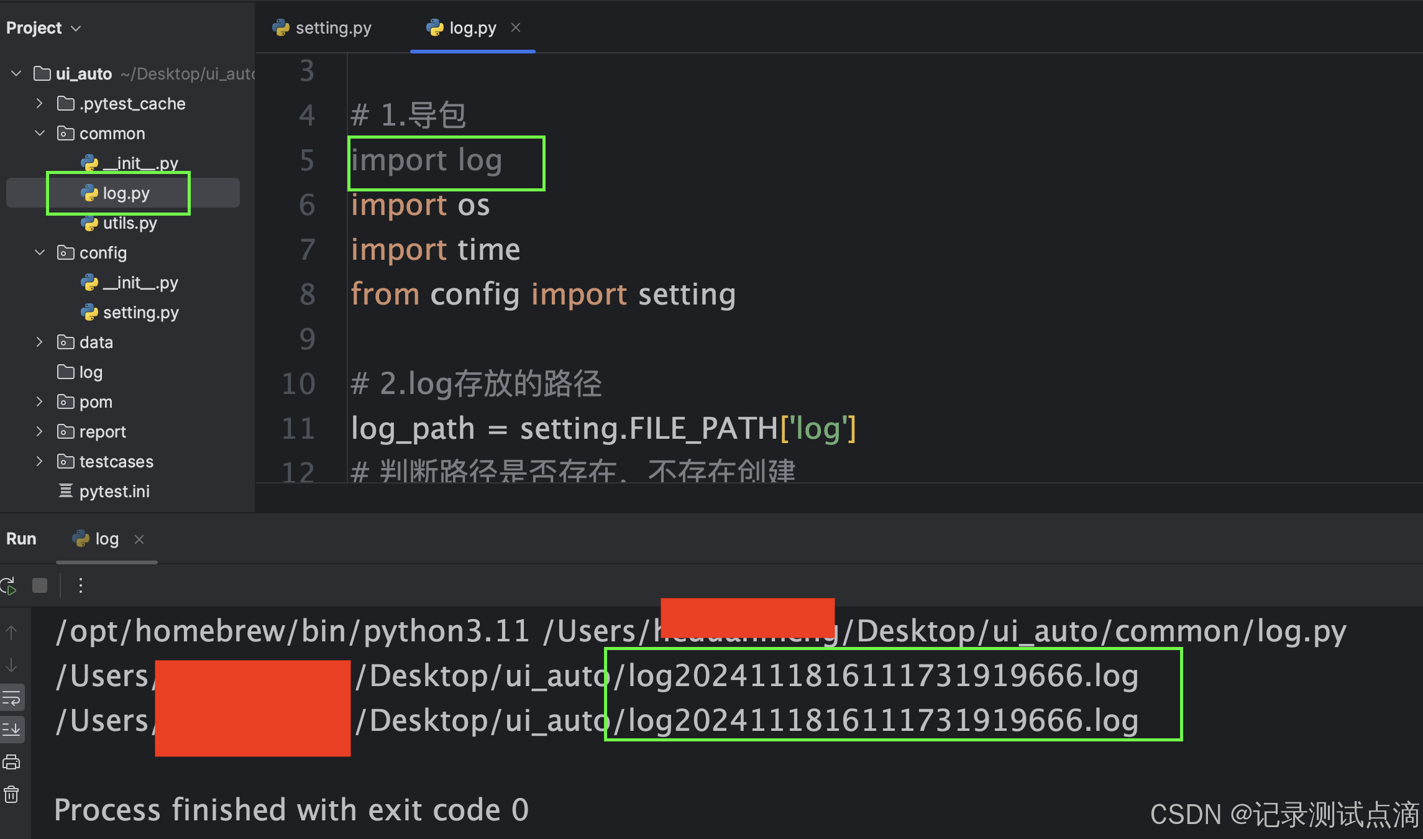Rerun the log run configuration
1423x839 pixels.
click(x=9, y=585)
